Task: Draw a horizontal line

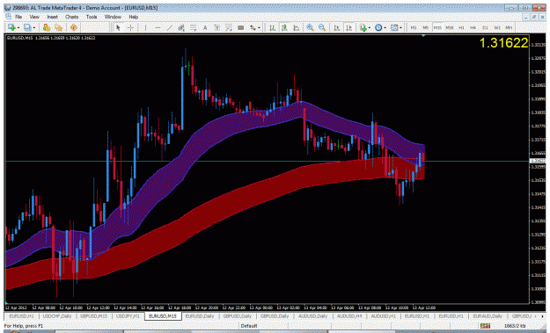Action: 158,27
